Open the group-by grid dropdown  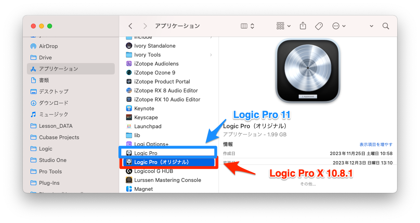point(283,26)
